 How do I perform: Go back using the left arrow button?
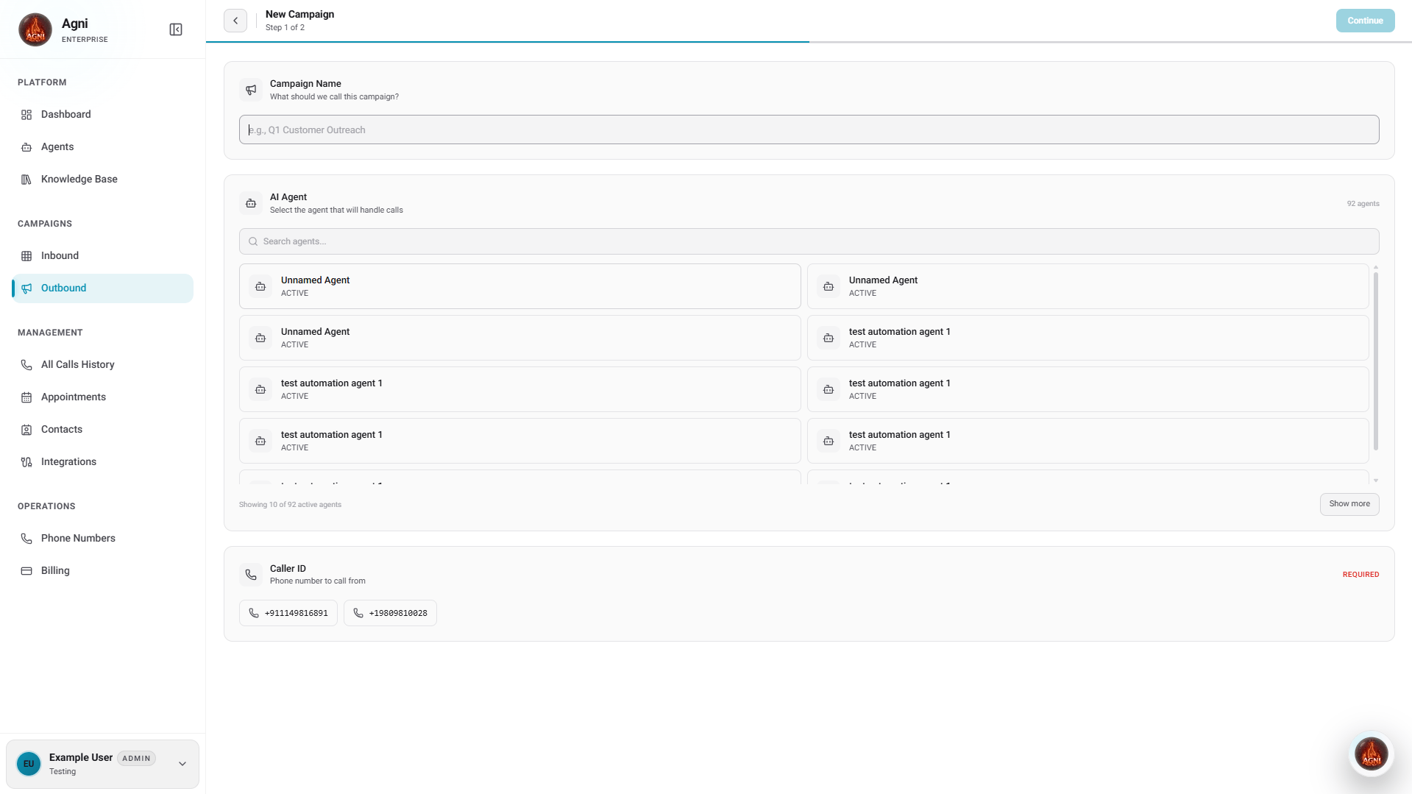pyautogui.click(x=235, y=21)
